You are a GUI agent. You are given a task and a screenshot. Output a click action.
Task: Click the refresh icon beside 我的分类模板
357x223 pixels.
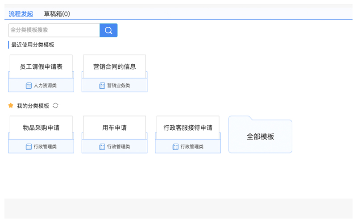point(55,106)
